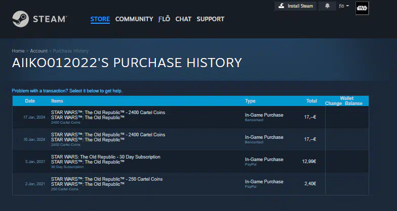Image resolution: width=397 pixels, height=211 pixels.
Task: Click In-Game Purchase type for 17 Jan row
Action: (264, 115)
